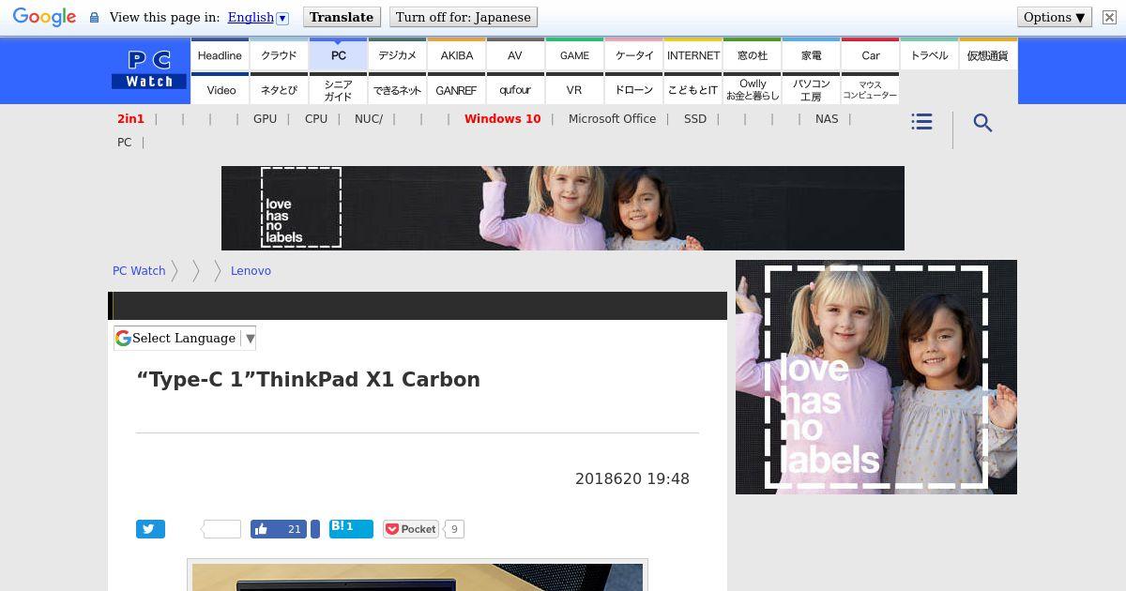The height and width of the screenshot is (591, 1126).
Task: Click the Lenovo breadcrumb link
Action: point(251,270)
